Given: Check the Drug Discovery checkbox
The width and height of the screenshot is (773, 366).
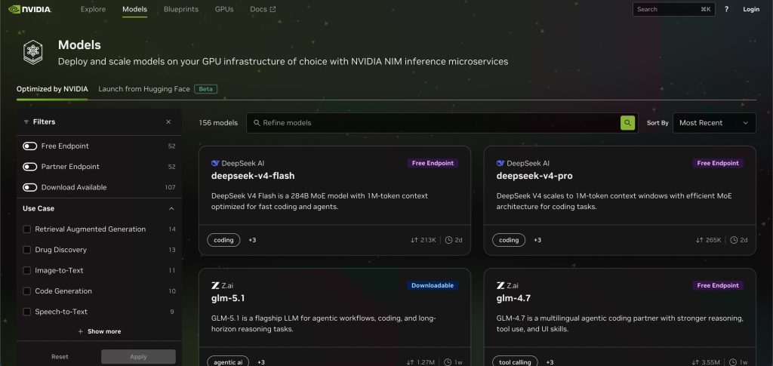Looking at the screenshot, I should [27, 250].
